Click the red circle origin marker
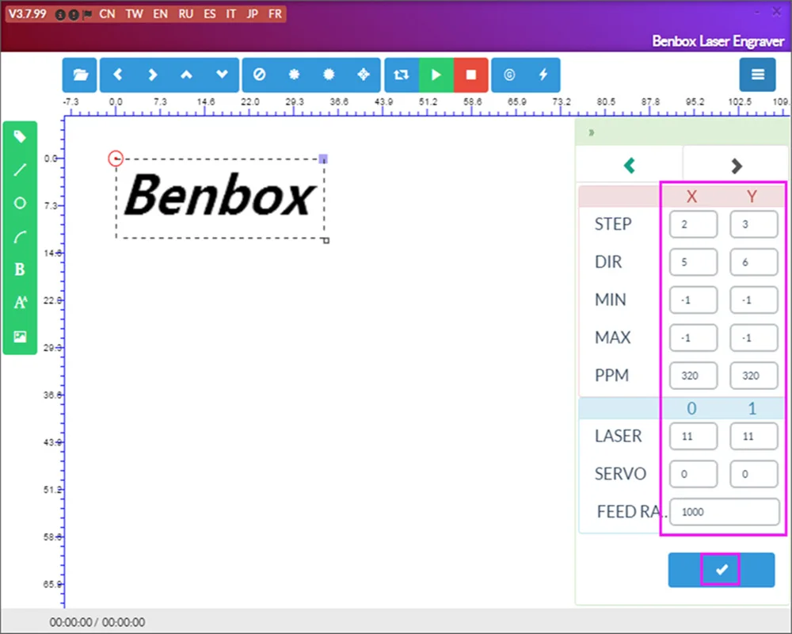792x634 pixels. [x=116, y=158]
